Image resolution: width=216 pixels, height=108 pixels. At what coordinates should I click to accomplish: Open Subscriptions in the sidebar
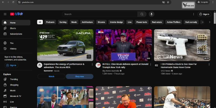16,34
